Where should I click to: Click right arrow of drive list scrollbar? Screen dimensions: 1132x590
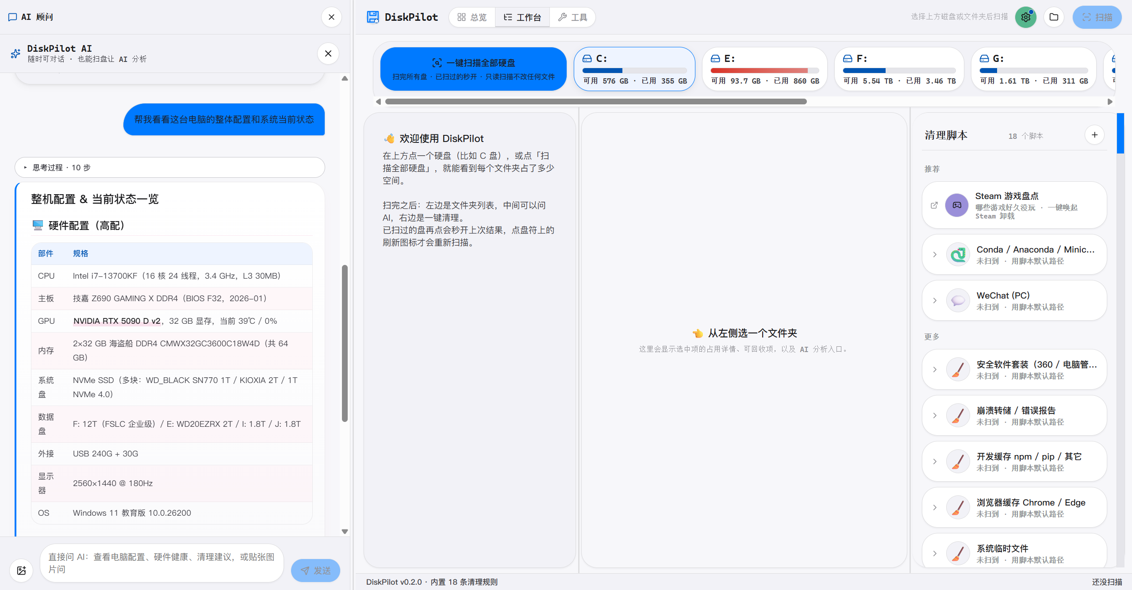1110,101
